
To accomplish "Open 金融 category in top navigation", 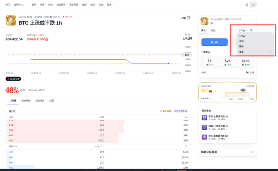I will click(84, 4).
